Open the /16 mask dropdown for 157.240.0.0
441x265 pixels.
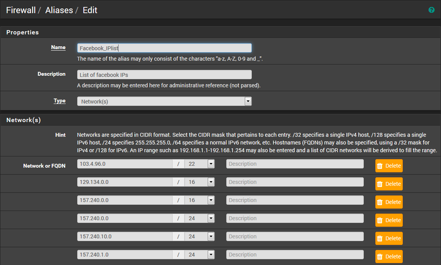pyautogui.click(x=200, y=200)
